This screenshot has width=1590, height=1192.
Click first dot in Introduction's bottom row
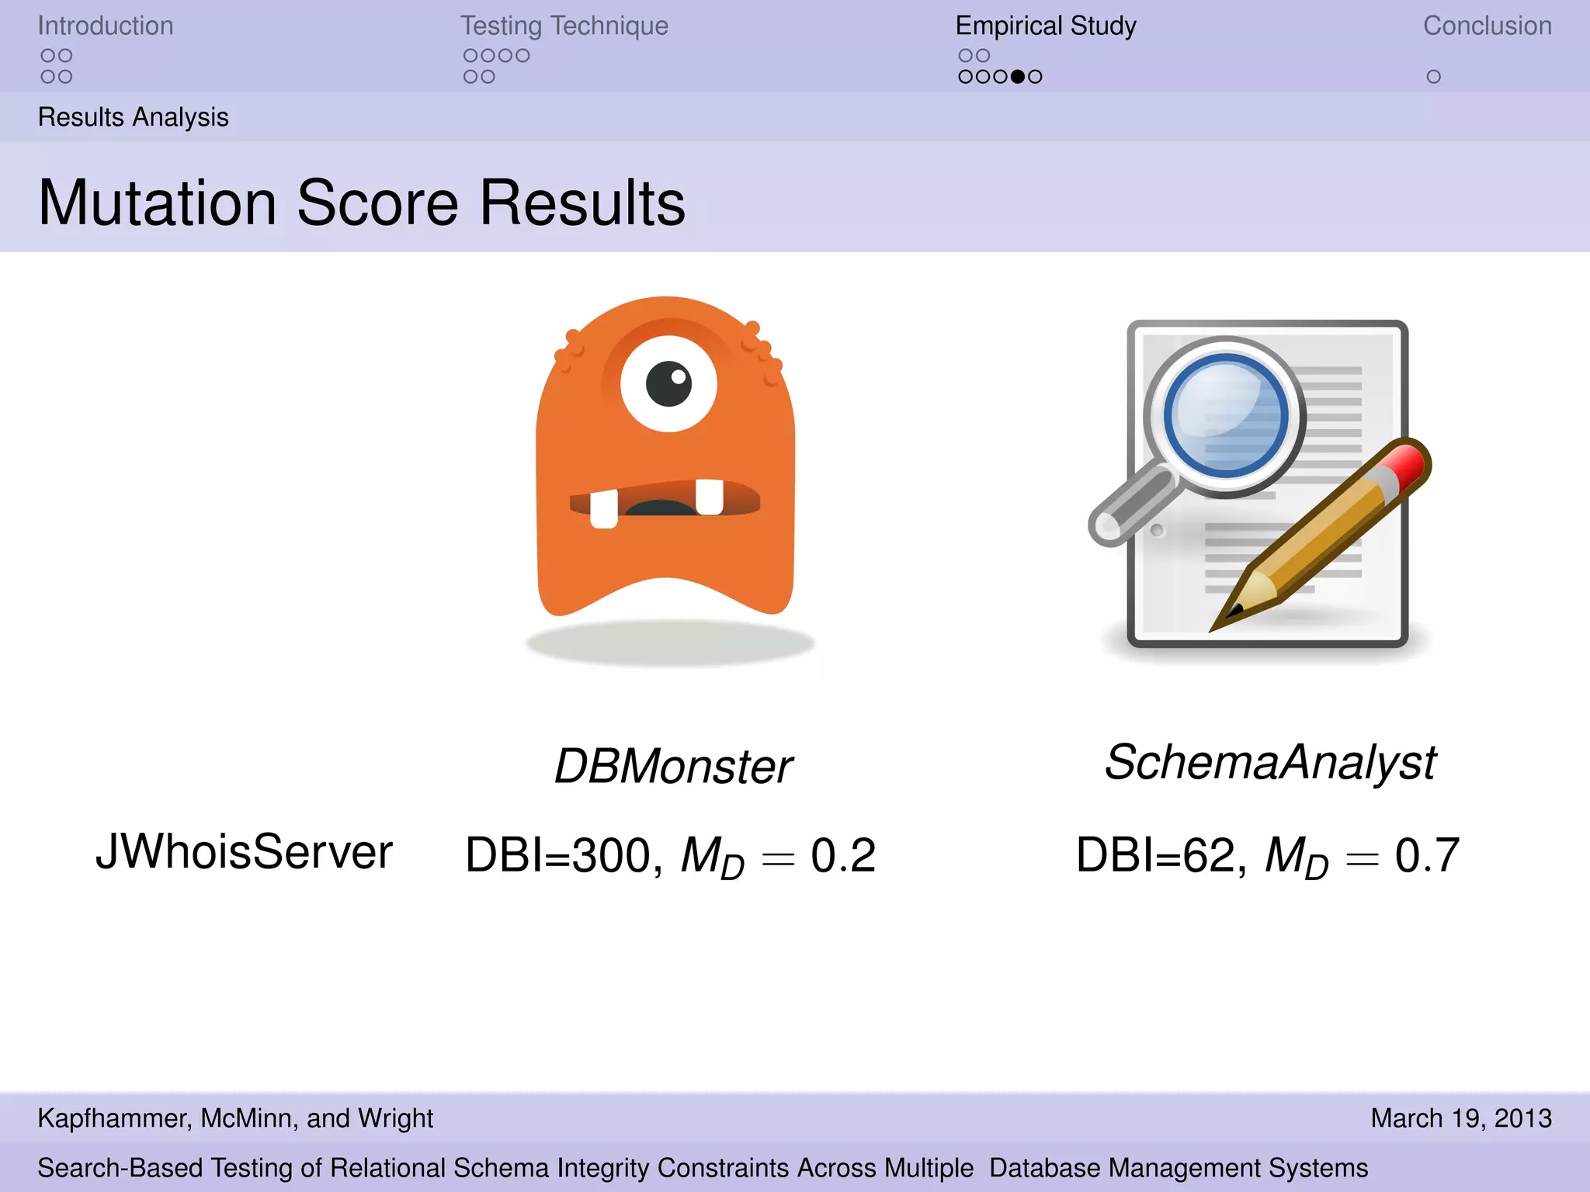tap(48, 77)
